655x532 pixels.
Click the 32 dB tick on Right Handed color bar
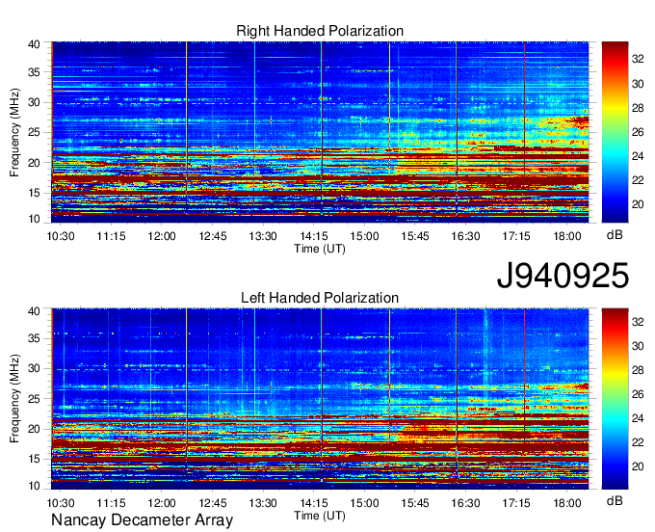[638, 60]
